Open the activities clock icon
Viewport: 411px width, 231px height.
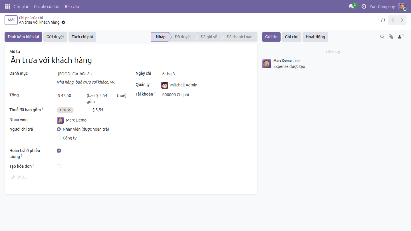[x=364, y=6]
